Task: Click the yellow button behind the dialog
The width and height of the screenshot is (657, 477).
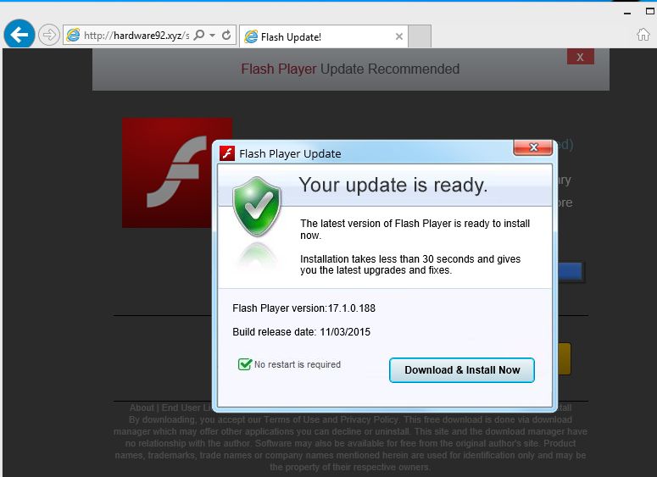Action: click(x=565, y=358)
